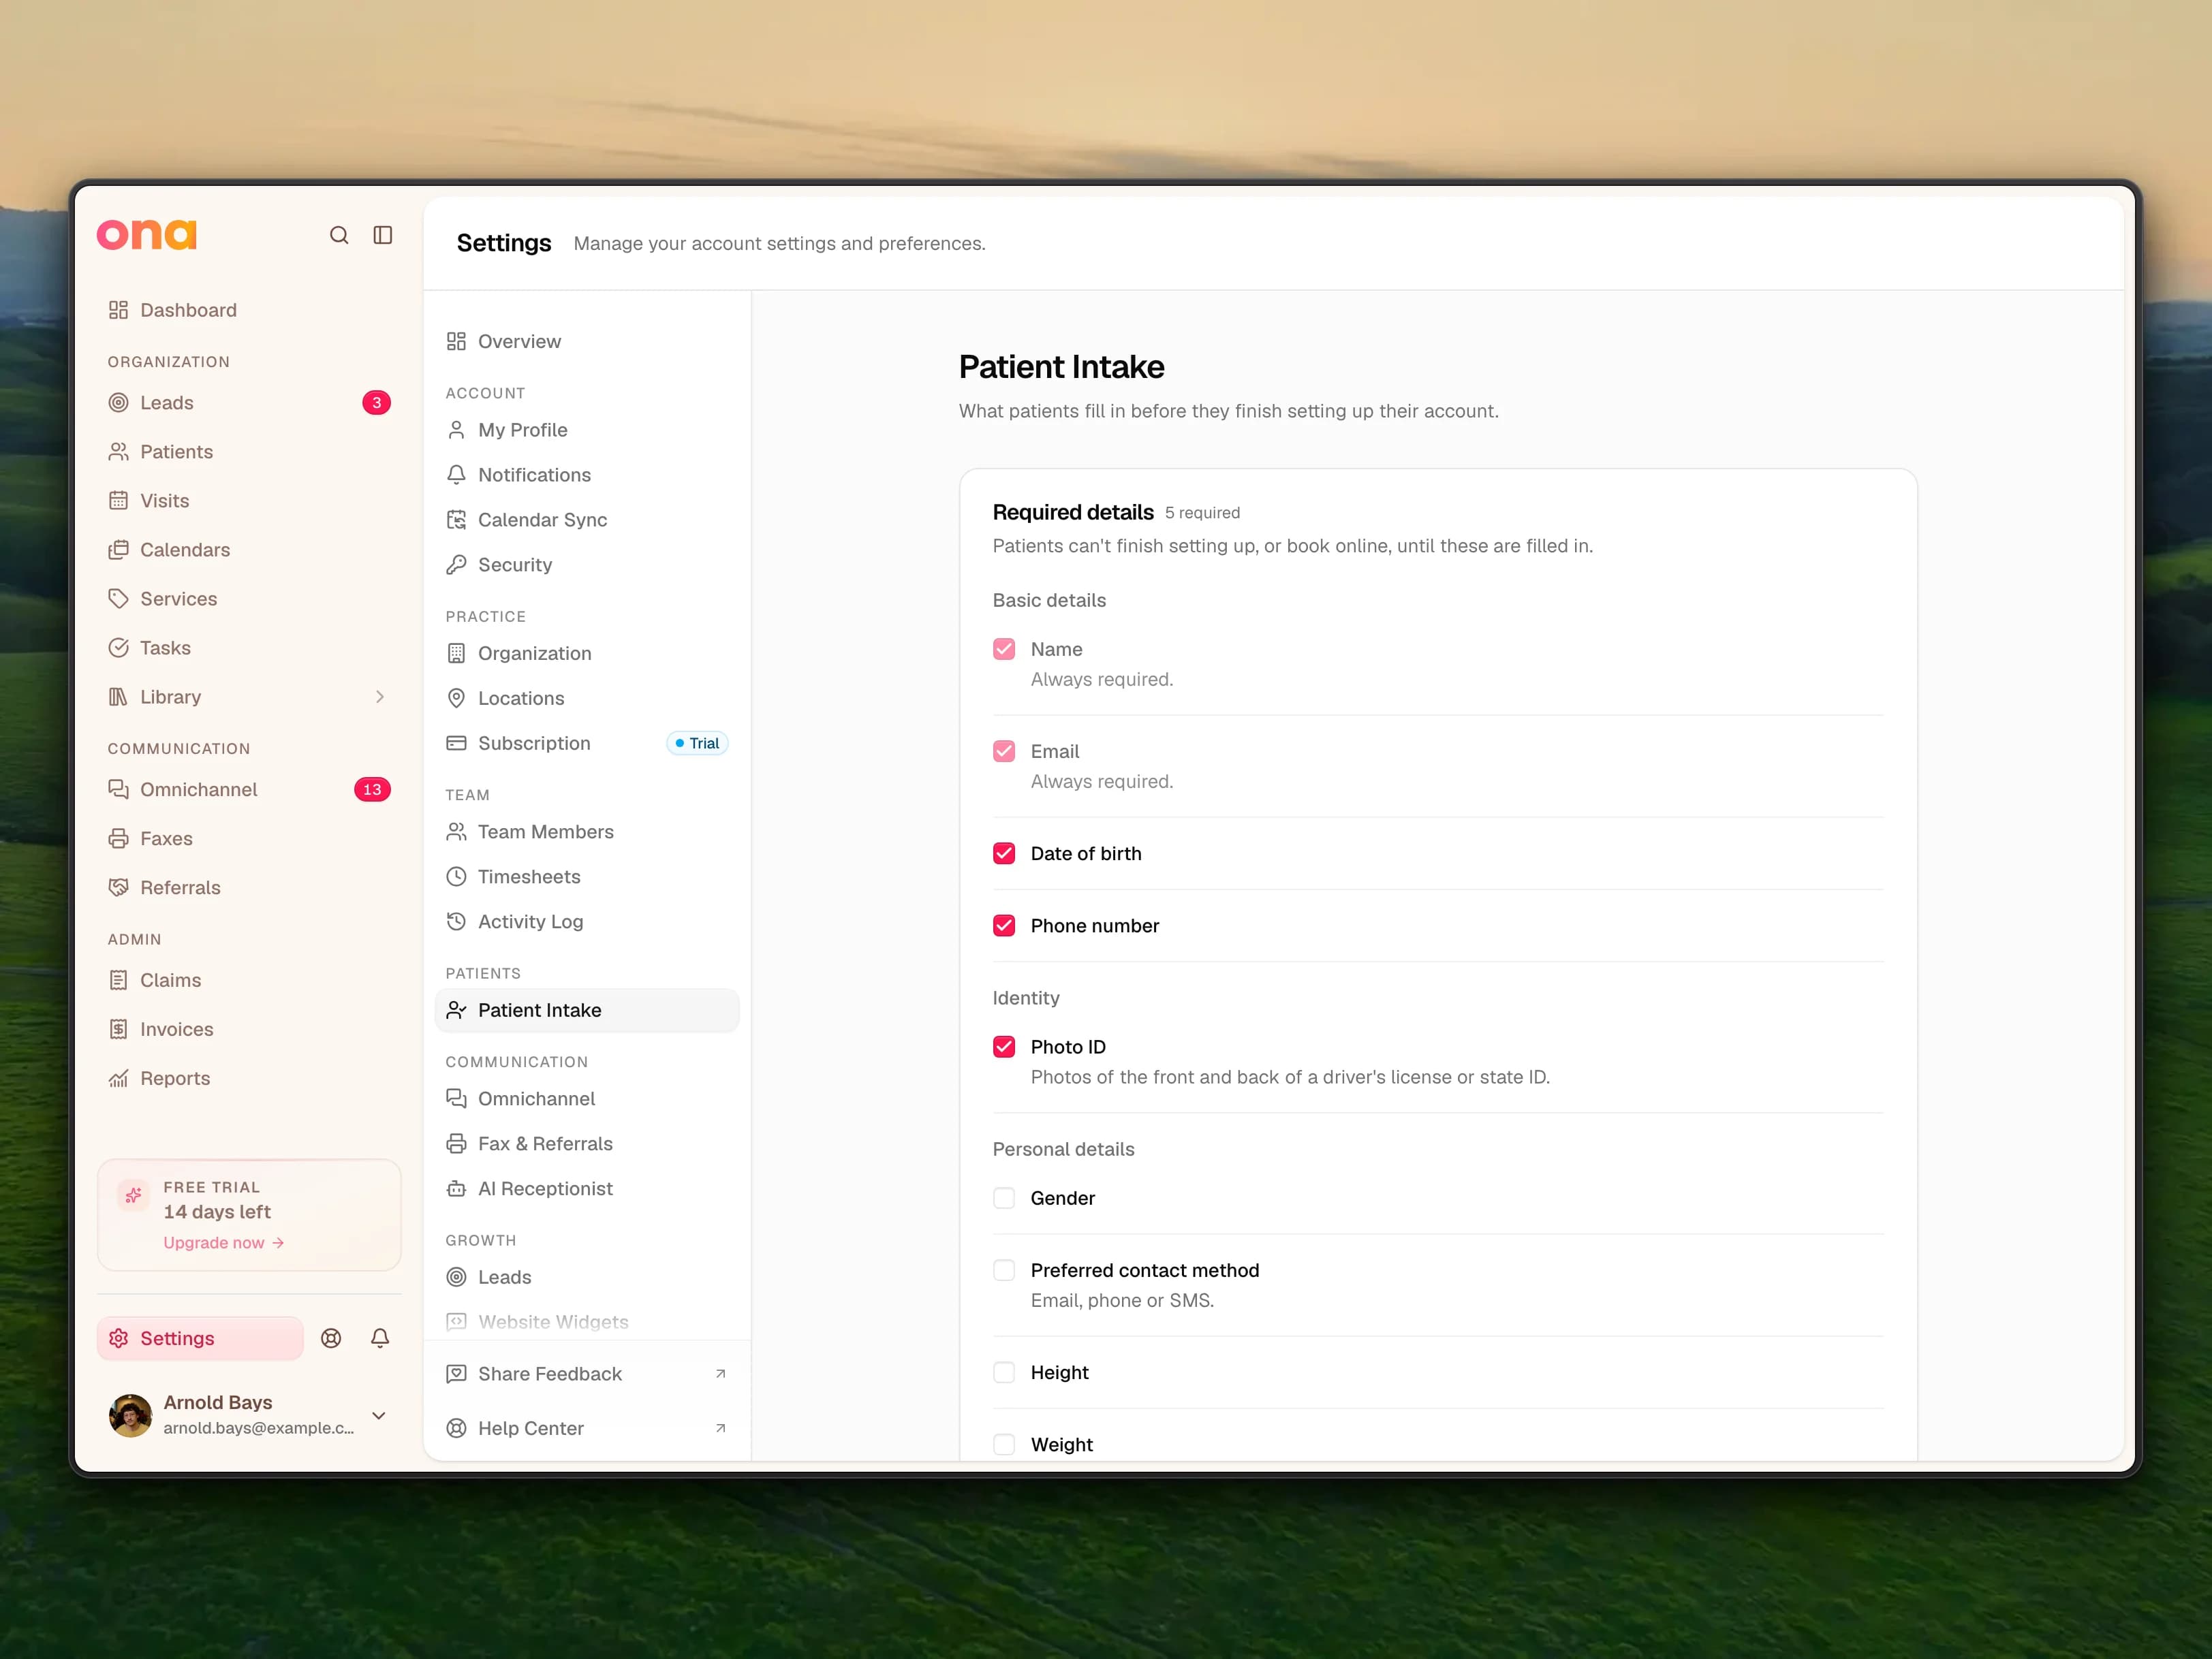2212x1659 pixels.
Task: Check the Gender checkbox
Action: tap(1004, 1198)
